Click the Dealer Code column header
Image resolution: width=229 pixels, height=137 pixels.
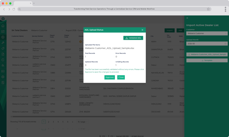(67, 36)
